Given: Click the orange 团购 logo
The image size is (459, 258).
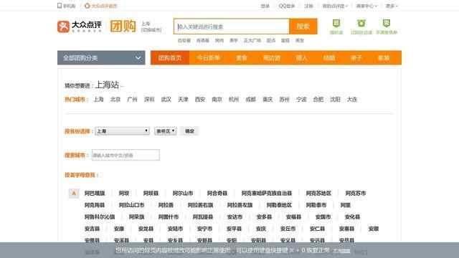Looking at the screenshot, I should 123,27.
